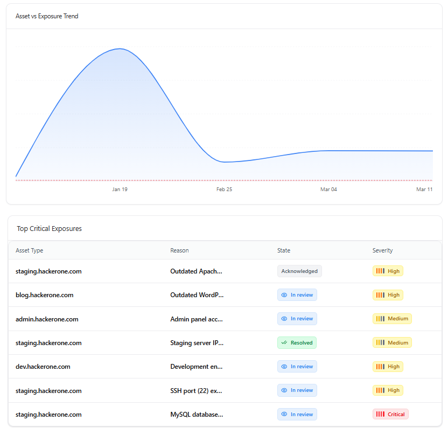
Task: Open staging.hackerone.com in Staging server IP row
Action: pos(48,343)
